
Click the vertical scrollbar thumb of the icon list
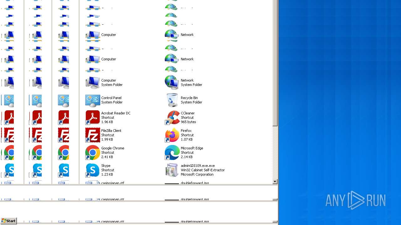pos(275,62)
